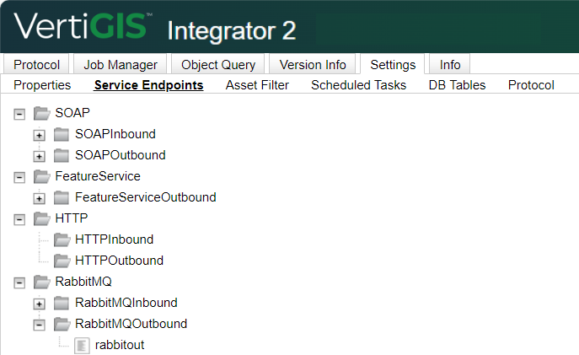Open the Asset Filter section
The image size is (579, 355).
pos(257,85)
